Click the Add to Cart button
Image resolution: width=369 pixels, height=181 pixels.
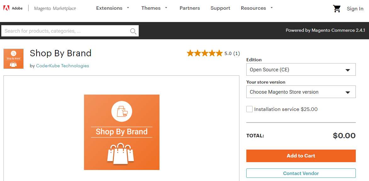[301, 156]
